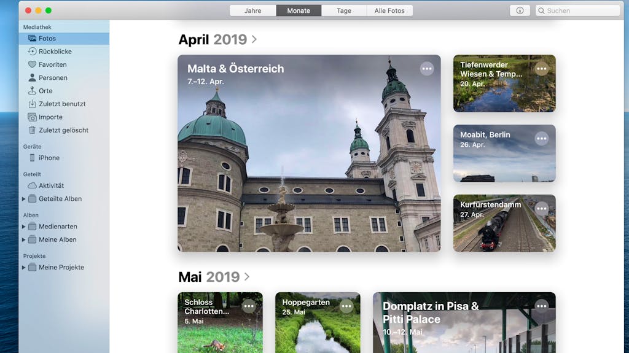Image resolution: width=629 pixels, height=353 pixels.
Task: Switch to the Tage view tab
Action: (344, 11)
